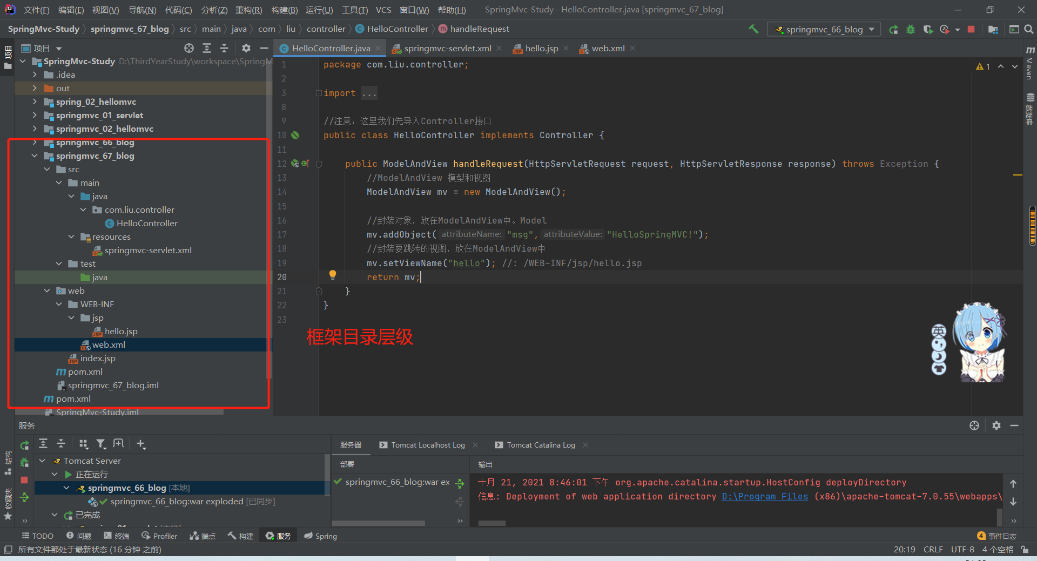Open the Maven tool window tab

(x=1029, y=63)
